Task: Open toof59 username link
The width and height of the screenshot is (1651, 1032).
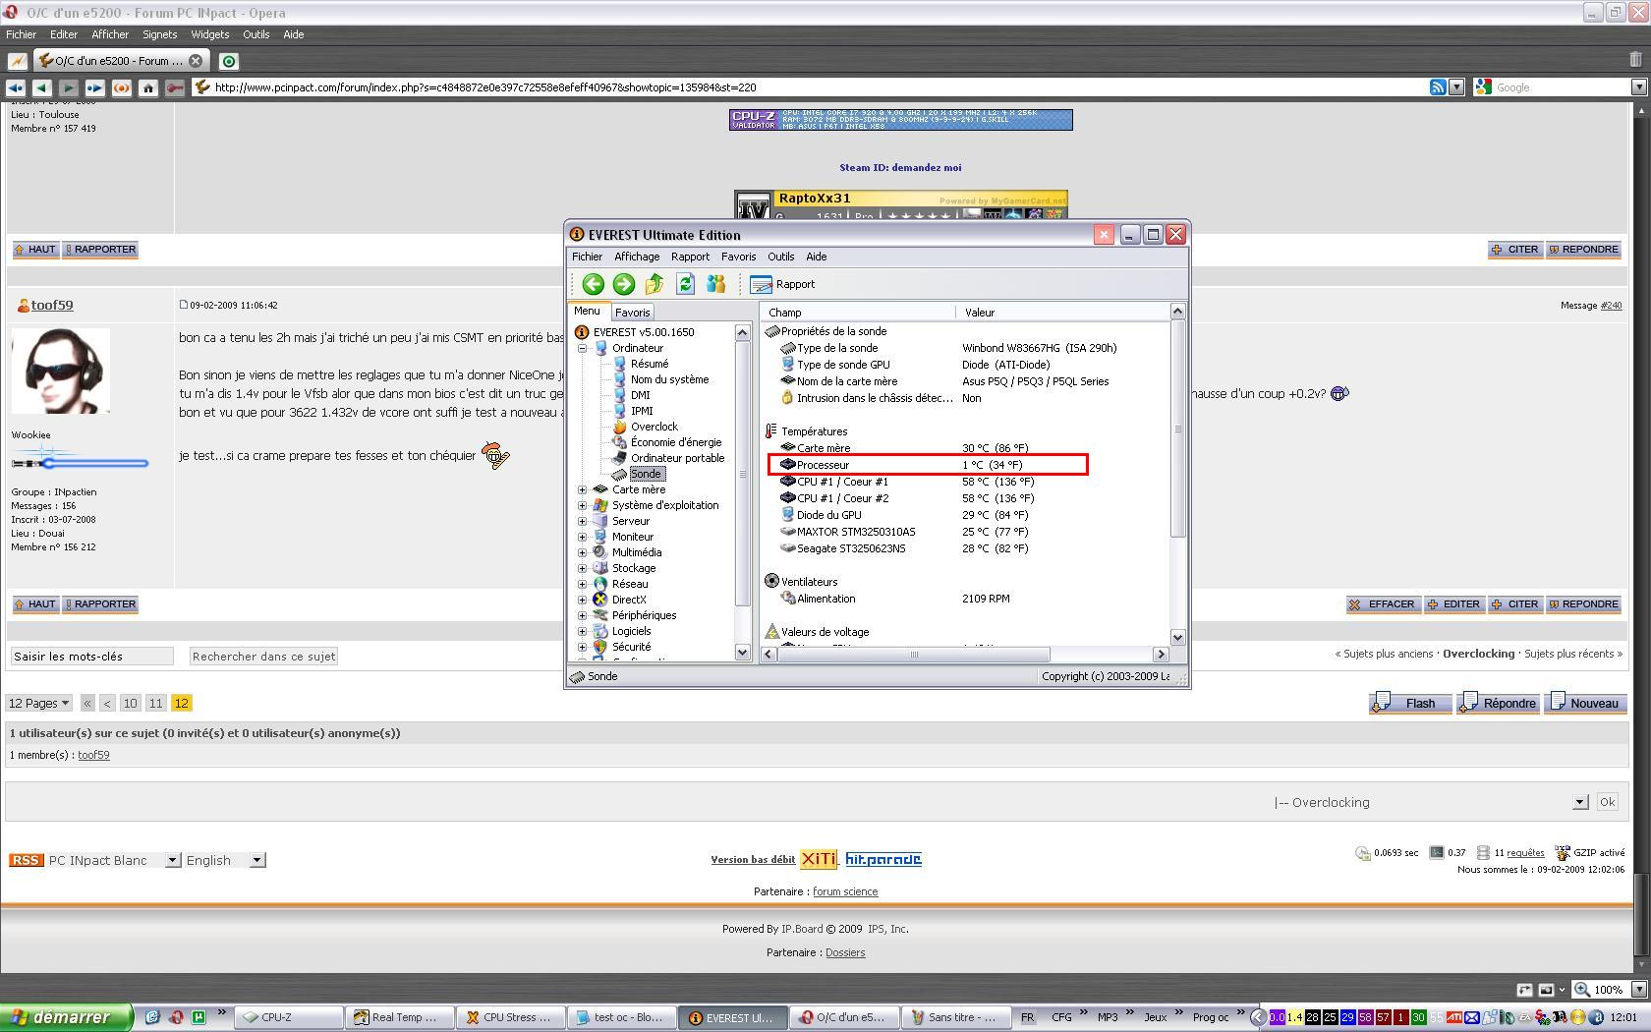Action: point(52,305)
